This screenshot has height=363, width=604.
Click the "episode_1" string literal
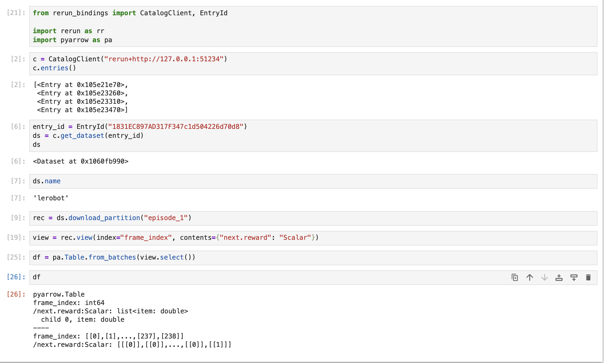tap(166, 218)
